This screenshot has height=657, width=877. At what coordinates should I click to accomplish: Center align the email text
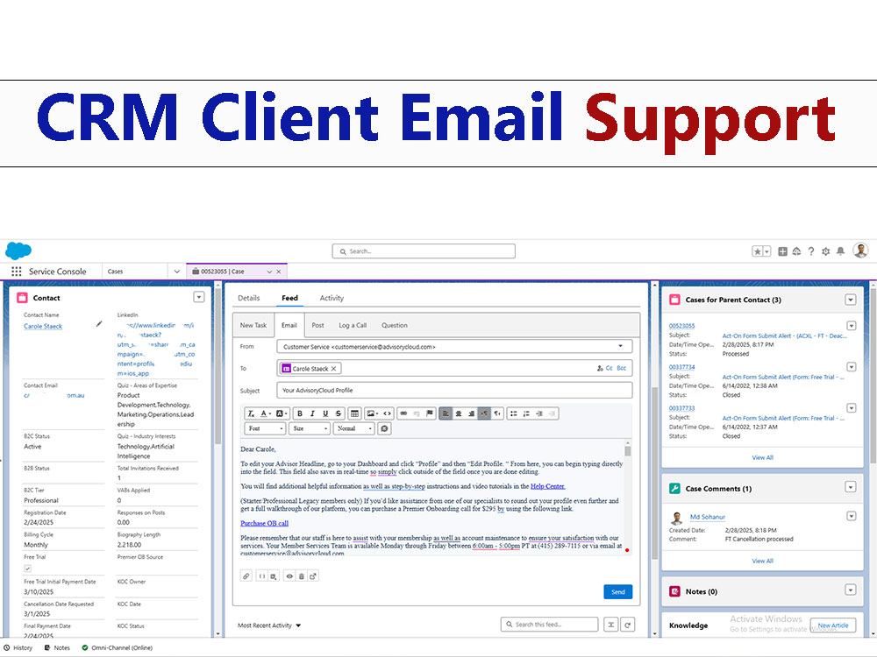(x=459, y=413)
